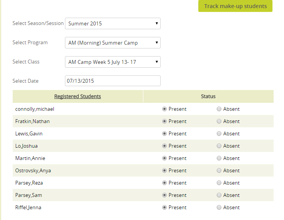Image resolution: width=284 pixels, height=220 pixels.
Task: Expand the Select Program dropdown
Action: tap(113, 43)
